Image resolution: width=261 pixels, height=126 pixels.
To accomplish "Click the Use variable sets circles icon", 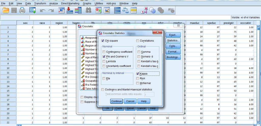I will (152, 10).
